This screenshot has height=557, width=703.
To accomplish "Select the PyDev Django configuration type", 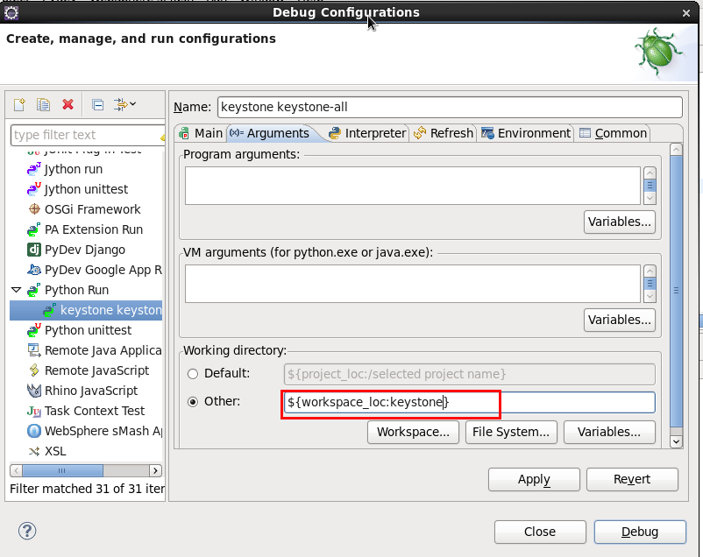I will (x=84, y=250).
